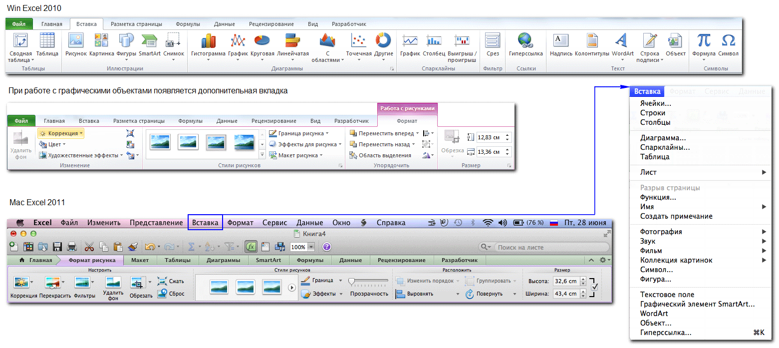
Task: Open the 100% zoom combo box
Action: [x=303, y=247]
